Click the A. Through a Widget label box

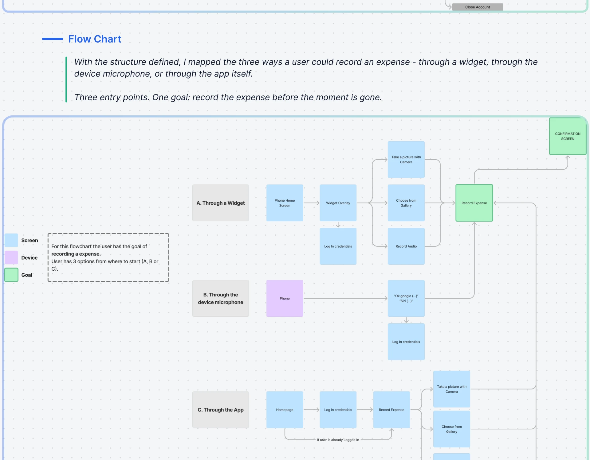point(221,203)
